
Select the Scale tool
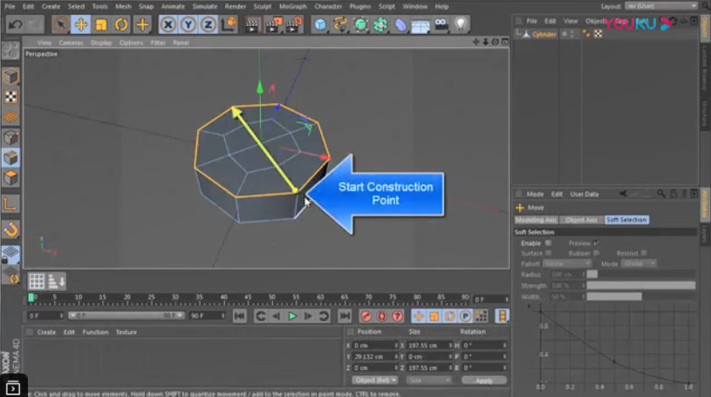pos(100,24)
